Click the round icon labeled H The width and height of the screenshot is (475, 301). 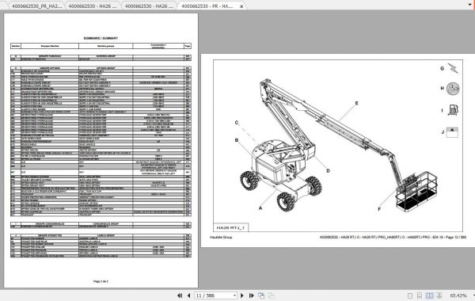point(453,89)
